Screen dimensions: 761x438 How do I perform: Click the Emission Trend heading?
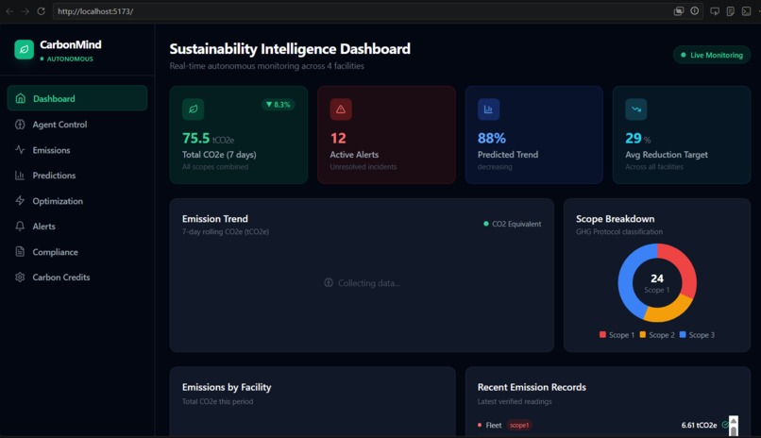[215, 219]
